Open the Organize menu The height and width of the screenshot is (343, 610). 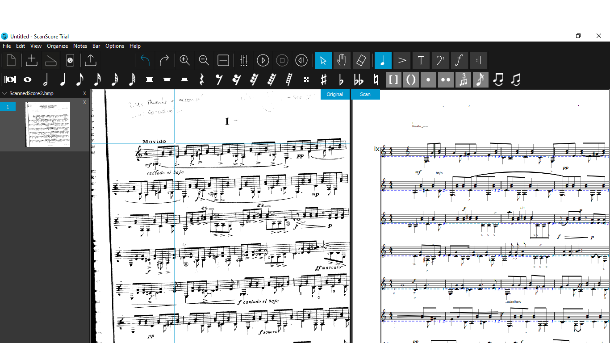point(58,46)
